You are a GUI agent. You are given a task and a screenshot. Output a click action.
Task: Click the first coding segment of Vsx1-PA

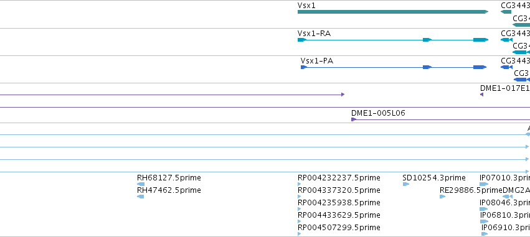tap(304, 67)
